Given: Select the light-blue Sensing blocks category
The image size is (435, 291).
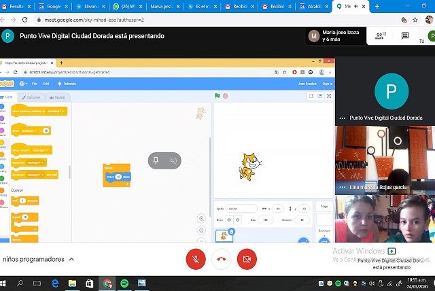Looking at the screenshot, I should (x=2, y=167).
